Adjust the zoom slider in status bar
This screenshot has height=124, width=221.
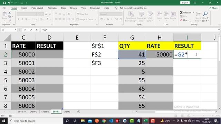click(203, 116)
